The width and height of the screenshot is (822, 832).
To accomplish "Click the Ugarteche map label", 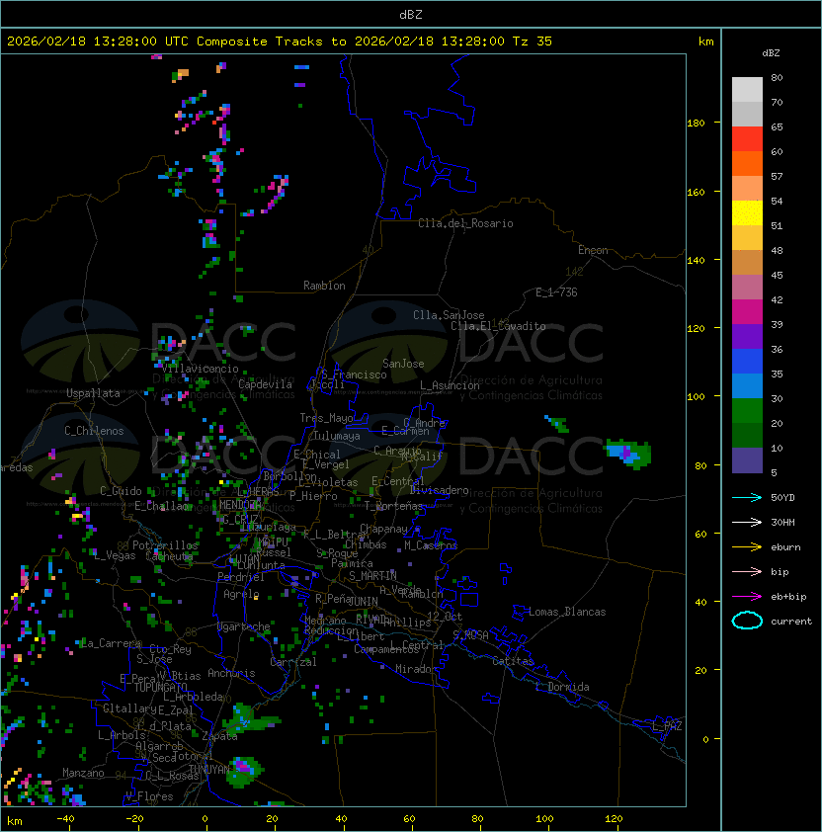I will click(x=244, y=626).
